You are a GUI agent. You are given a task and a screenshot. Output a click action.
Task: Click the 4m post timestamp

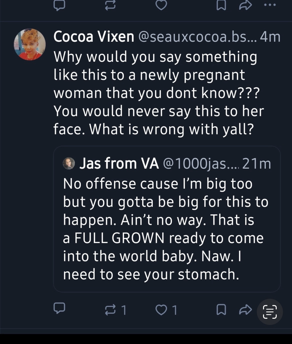270,37
